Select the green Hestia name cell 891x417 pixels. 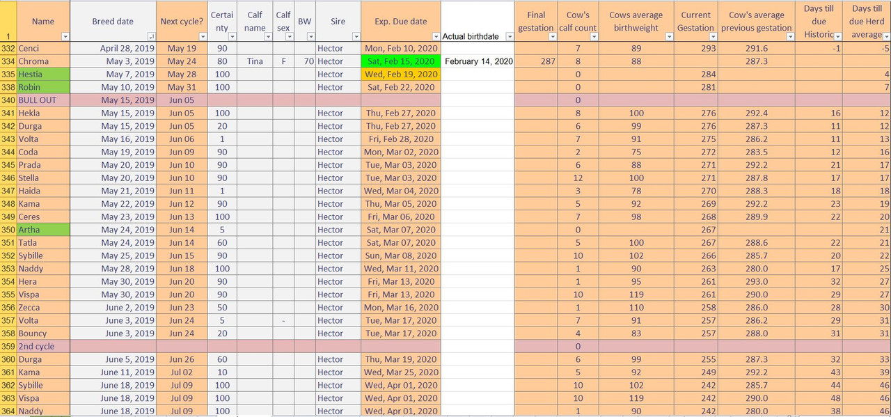(43, 74)
